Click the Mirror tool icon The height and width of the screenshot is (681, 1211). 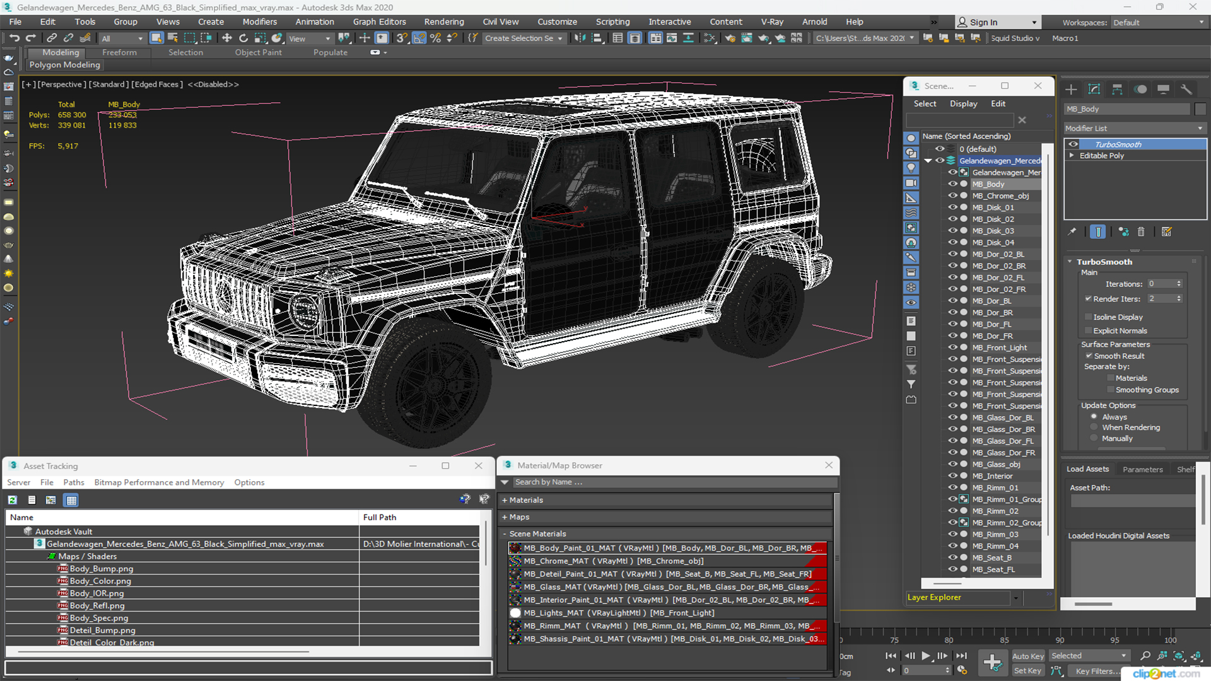[580, 38]
